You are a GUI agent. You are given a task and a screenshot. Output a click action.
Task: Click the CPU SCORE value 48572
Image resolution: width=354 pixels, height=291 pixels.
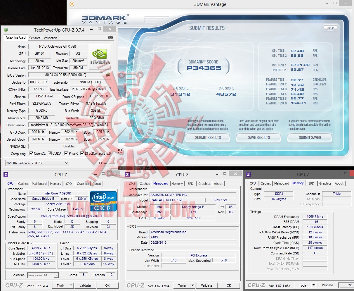[x=226, y=94]
